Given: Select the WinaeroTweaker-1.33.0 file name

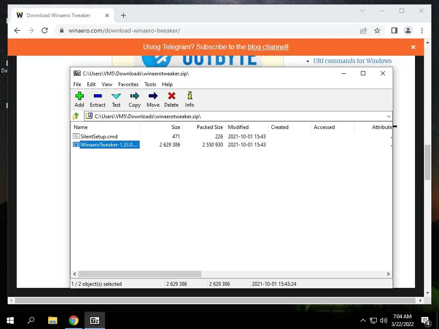Looking at the screenshot, I should [109, 145].
